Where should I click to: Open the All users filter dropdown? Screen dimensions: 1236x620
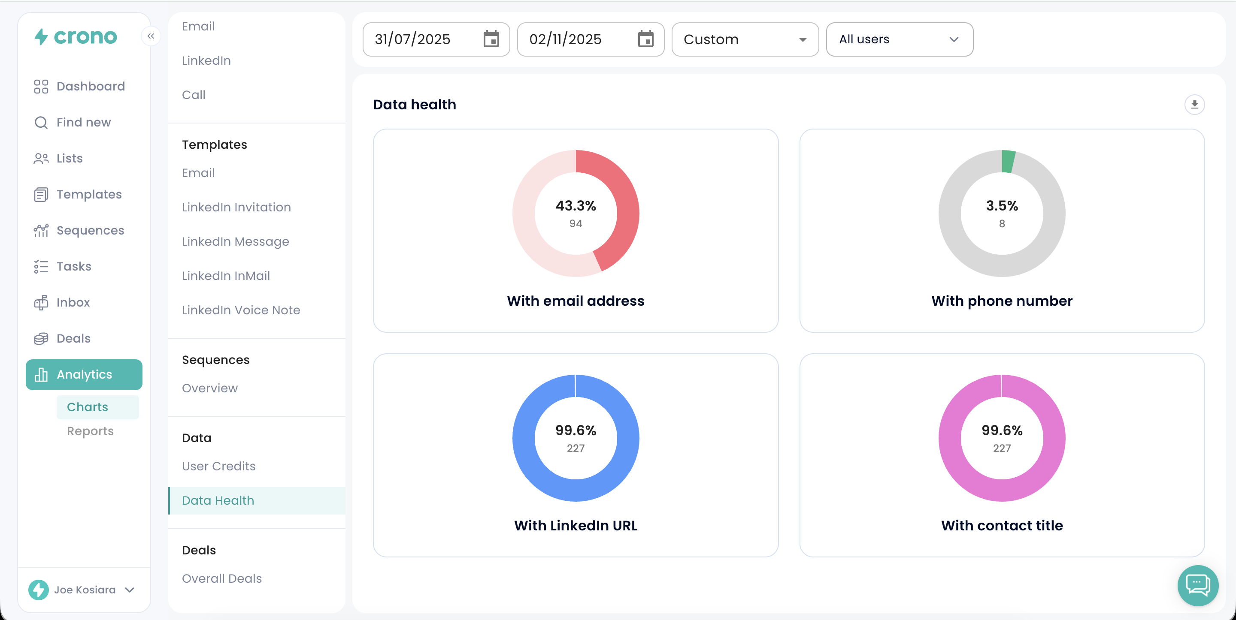(899, 39)
